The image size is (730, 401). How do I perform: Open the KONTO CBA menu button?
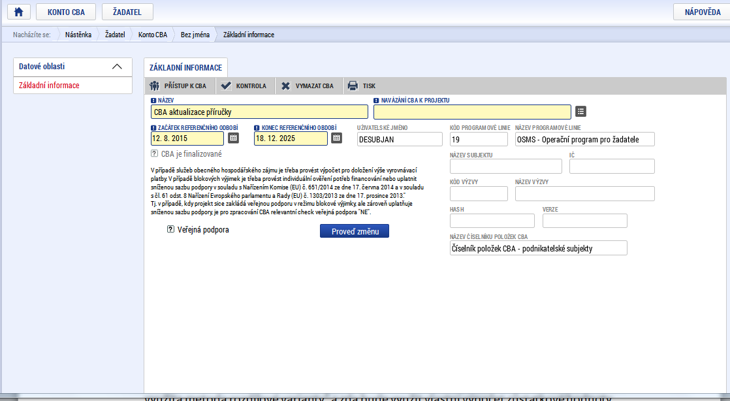point(66,12)
